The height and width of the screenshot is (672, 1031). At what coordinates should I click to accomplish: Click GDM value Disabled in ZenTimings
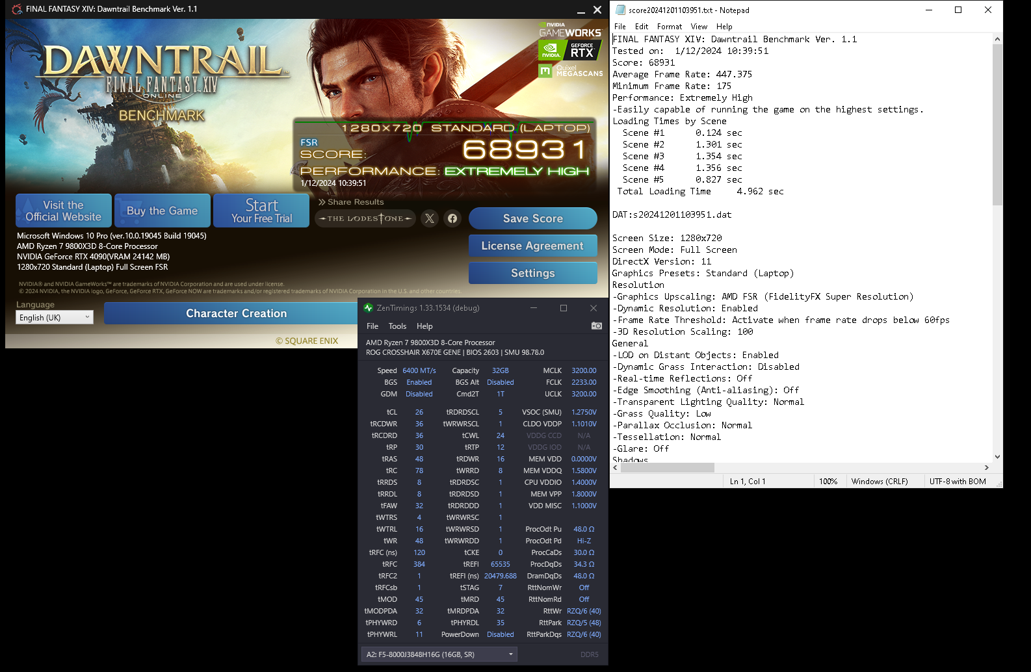coord(419,394)
